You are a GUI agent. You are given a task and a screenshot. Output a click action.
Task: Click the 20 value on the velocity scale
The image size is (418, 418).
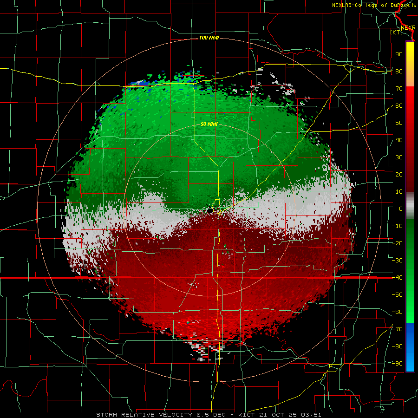pyautogui.click(x=399, y=175)
